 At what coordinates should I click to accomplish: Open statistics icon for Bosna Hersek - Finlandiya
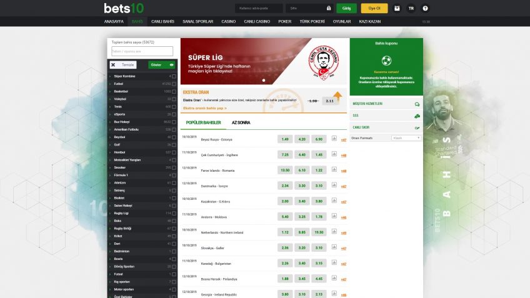334,279
